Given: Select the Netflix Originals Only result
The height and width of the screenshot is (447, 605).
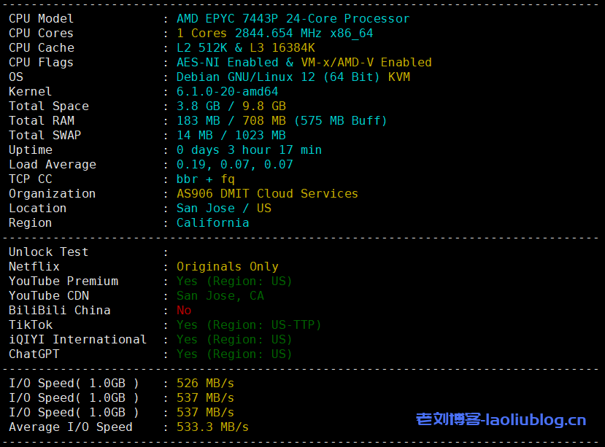Looking at the screenshot, I should click(x=227, y=267).
